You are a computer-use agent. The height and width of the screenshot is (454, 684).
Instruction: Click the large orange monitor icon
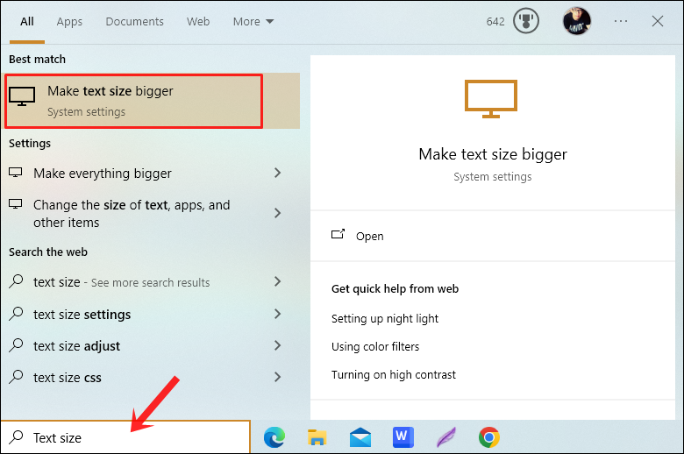click(x=491, y=98)
